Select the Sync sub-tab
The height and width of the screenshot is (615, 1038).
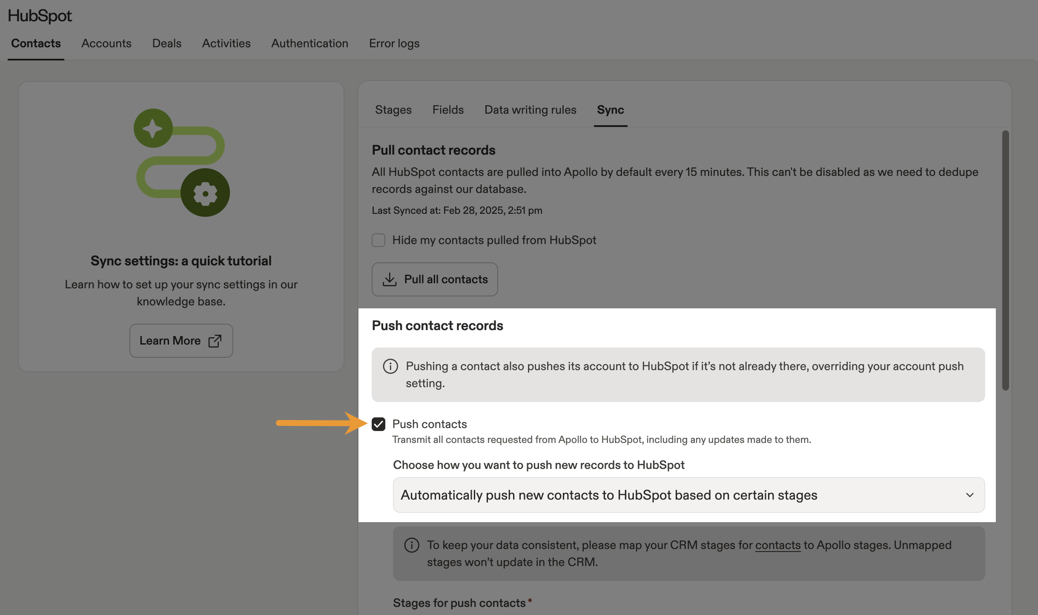point(611,110)
